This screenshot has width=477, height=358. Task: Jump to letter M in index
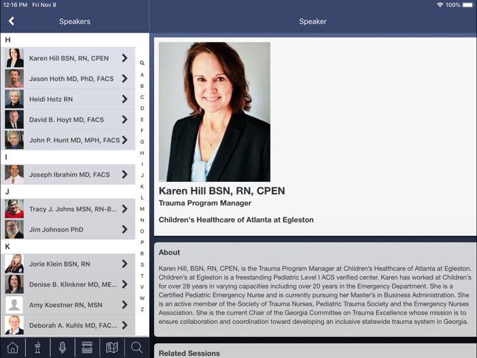click(142, 209)
